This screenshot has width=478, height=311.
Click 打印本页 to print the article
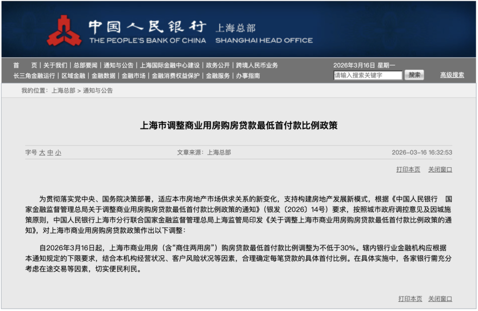408,169
